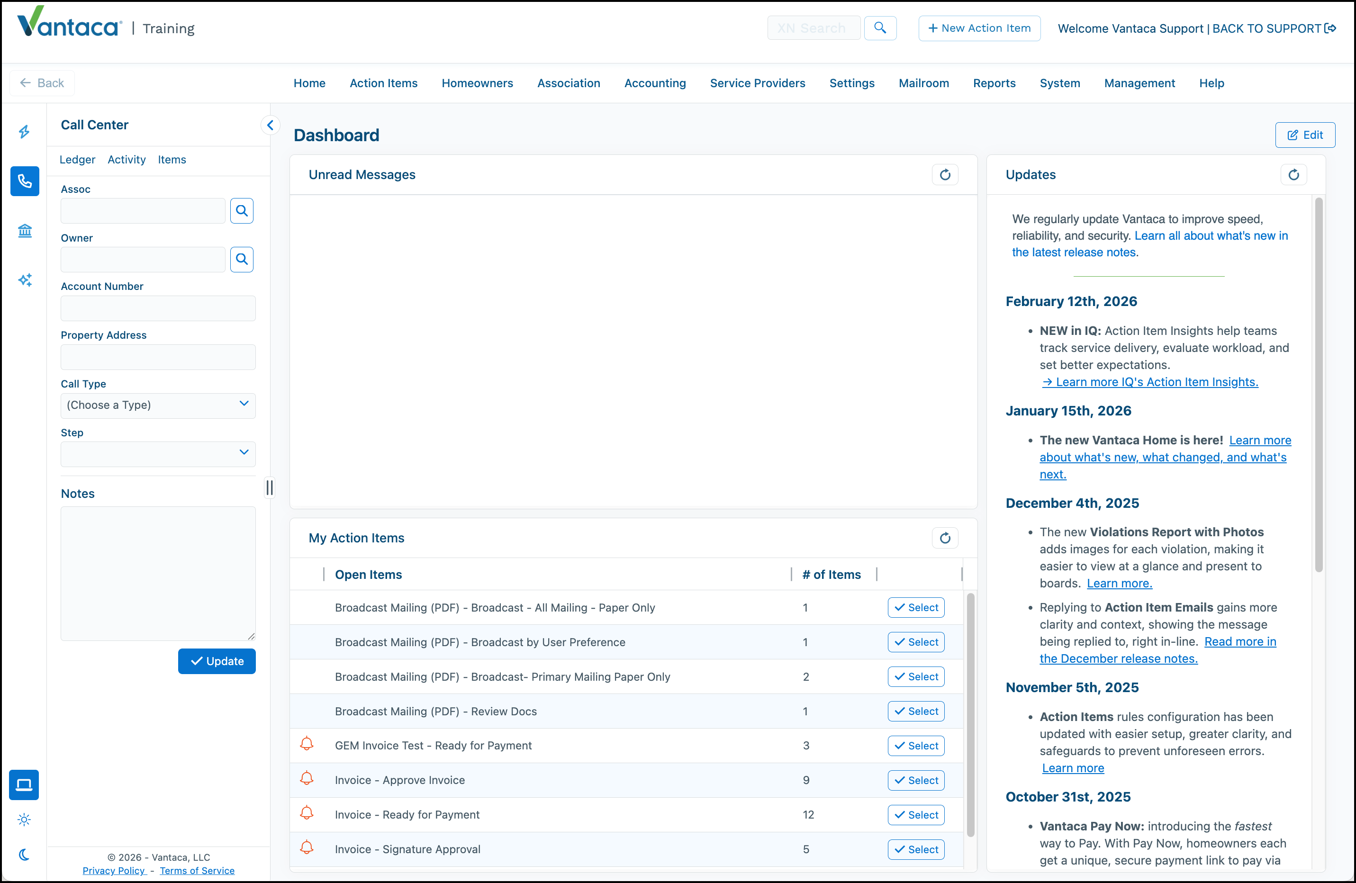Select the system theme laptop icon

coord(24,785)
